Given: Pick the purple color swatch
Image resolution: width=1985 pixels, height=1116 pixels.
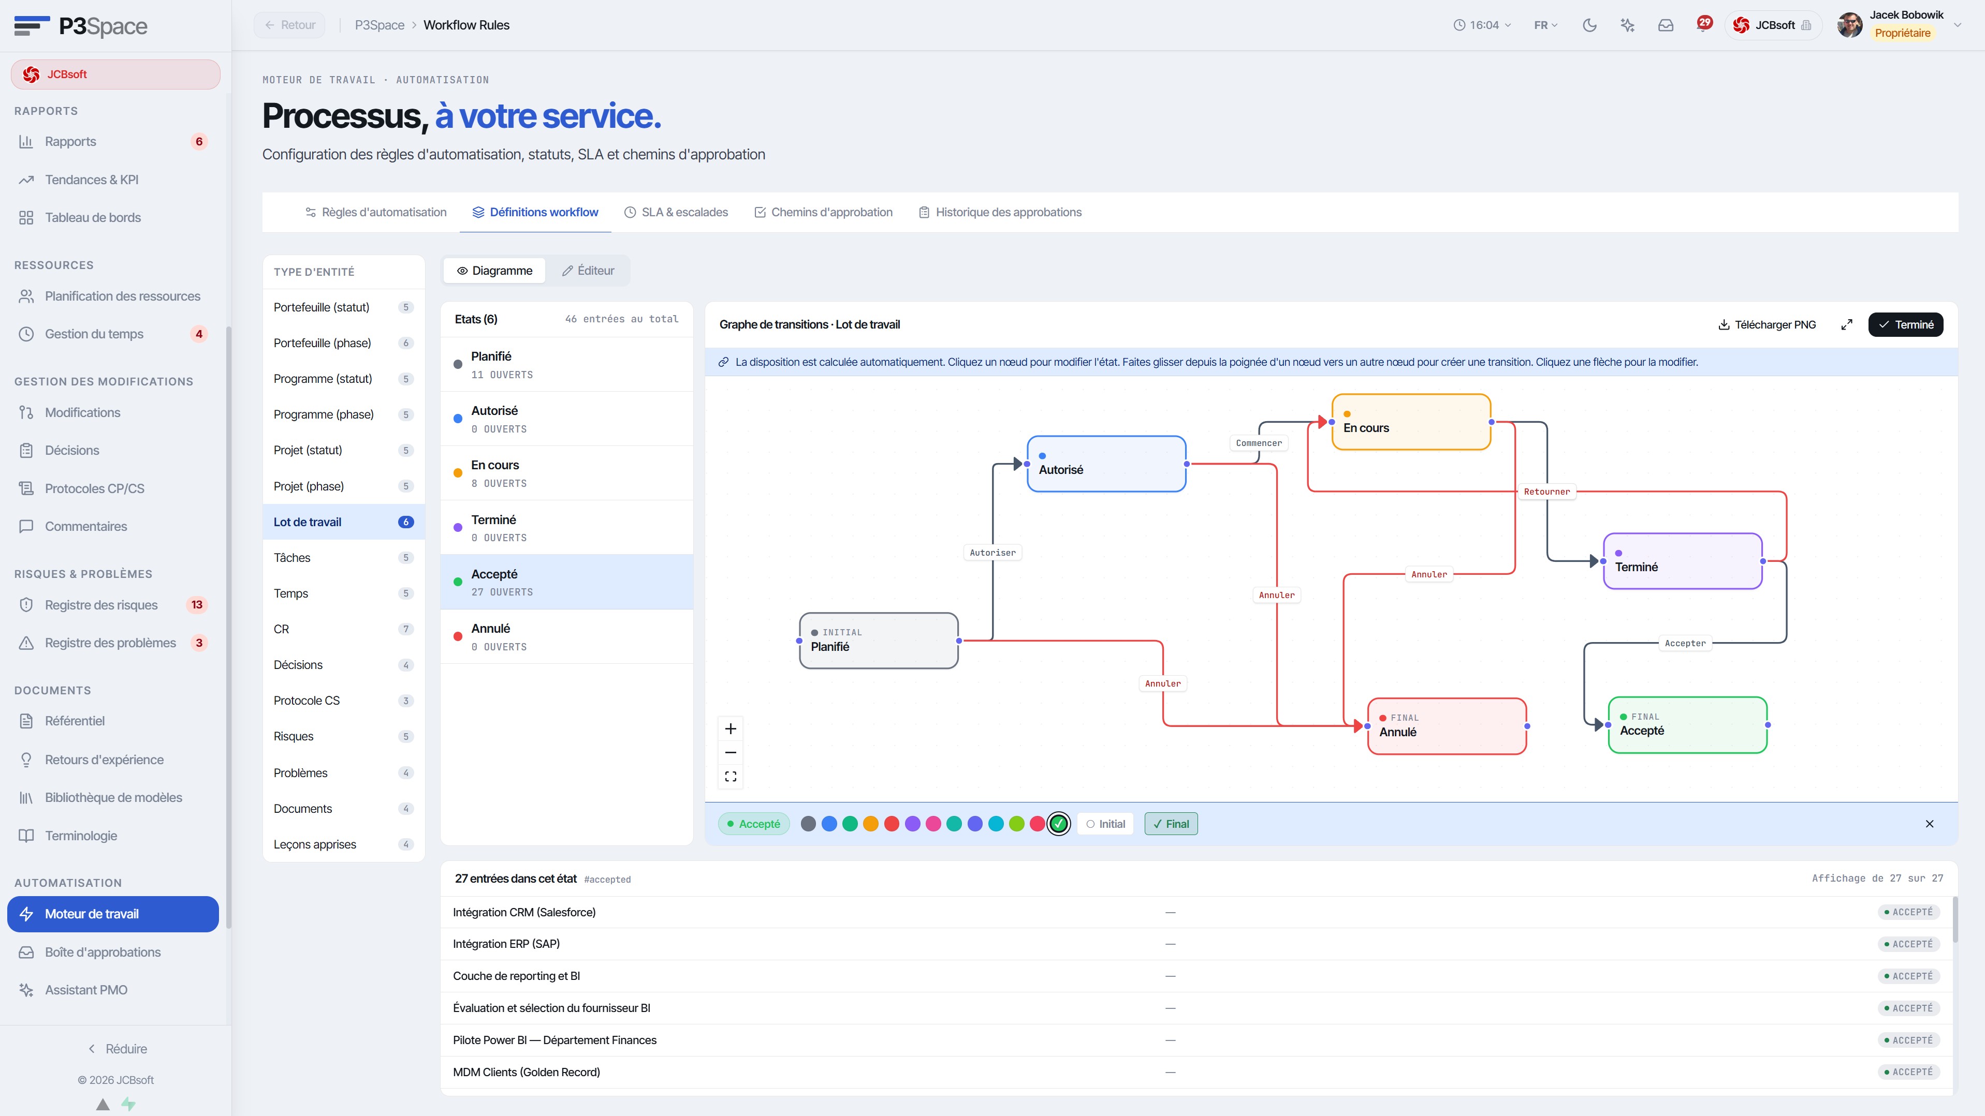Looking at the screenshot, I should click(912, 823).
